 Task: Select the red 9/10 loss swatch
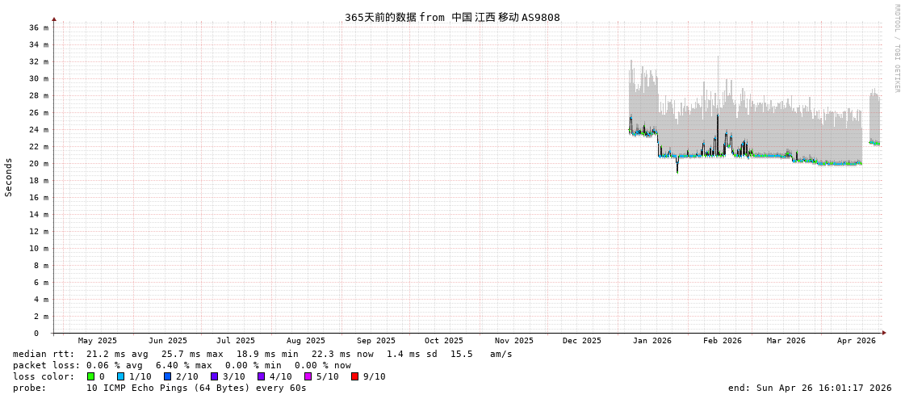354,376
